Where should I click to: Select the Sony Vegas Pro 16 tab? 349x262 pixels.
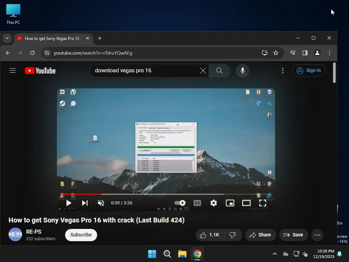(x=52, y=38)
